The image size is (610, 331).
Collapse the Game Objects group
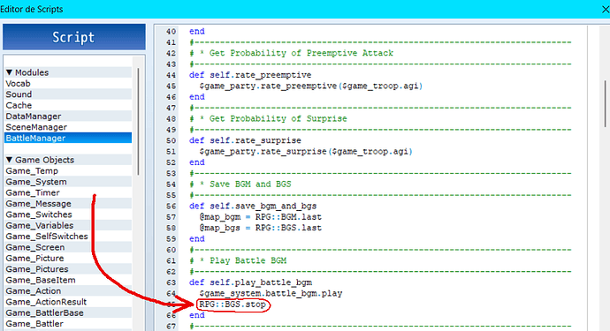(x=10, y=160)
